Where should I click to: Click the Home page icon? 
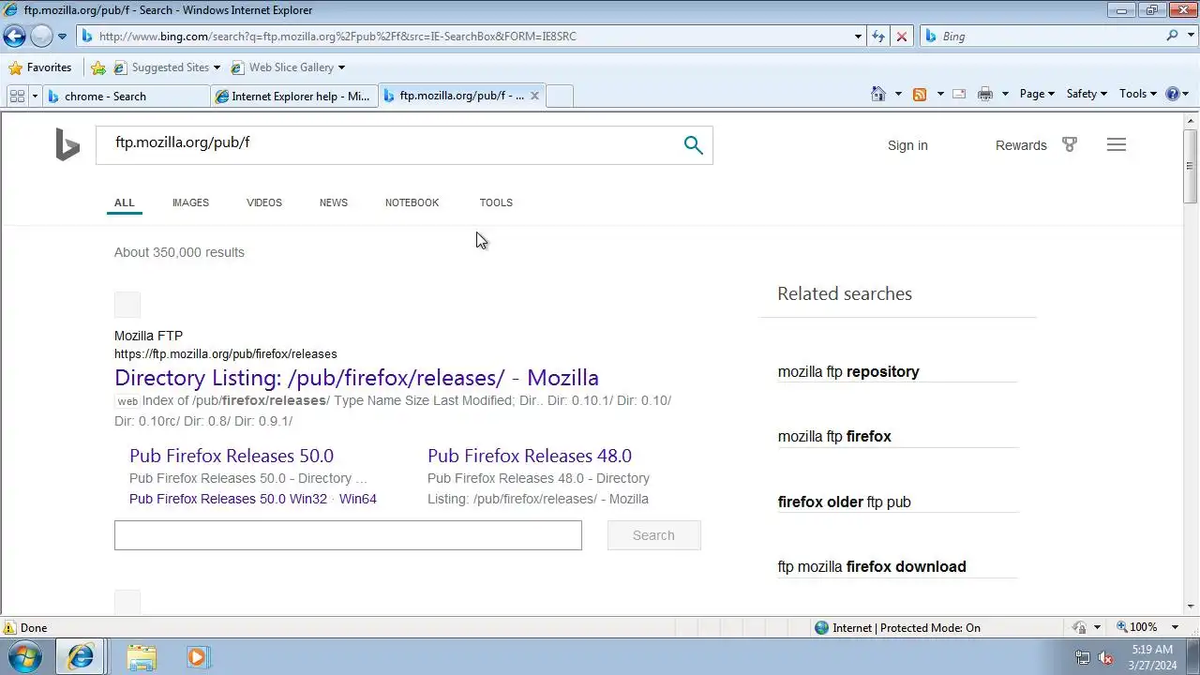pos(878,94)
